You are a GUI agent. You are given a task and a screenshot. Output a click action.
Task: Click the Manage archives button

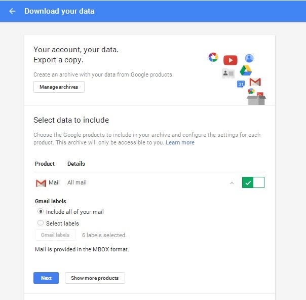59,87
